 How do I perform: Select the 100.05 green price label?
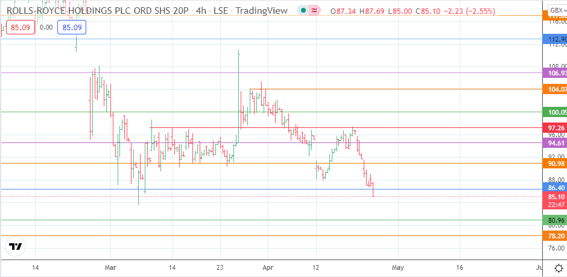[555, 112]
